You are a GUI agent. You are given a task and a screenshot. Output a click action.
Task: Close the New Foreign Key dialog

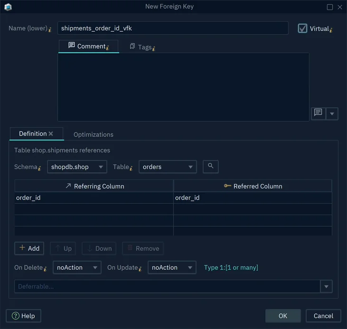click(340, 7)
